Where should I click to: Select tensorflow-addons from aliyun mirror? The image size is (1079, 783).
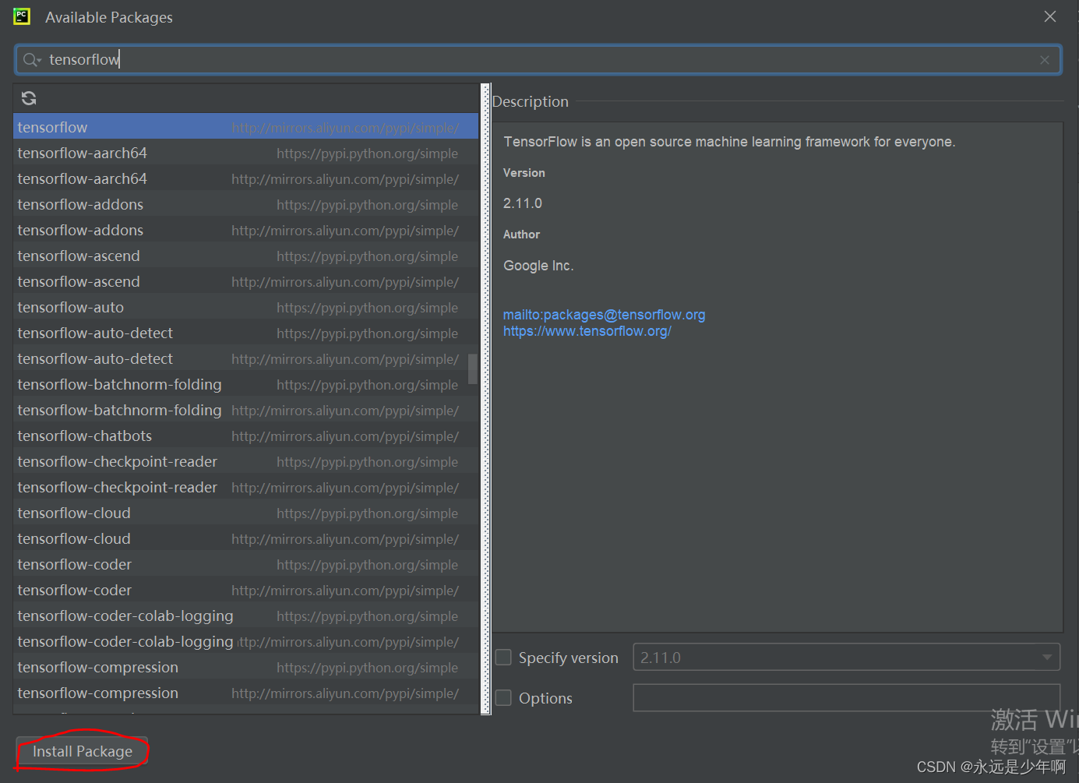pos(246,230)
